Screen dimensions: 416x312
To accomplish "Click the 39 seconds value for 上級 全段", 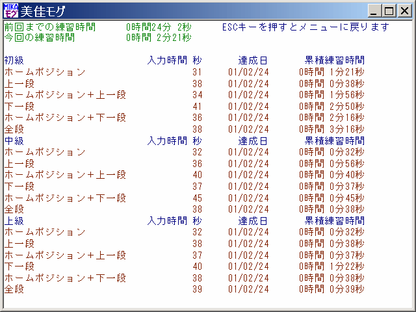I will pyautogui.click(x=198, y=289).
